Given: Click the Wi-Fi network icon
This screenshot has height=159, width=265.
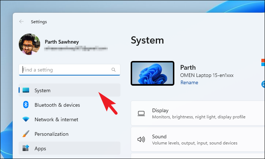Looking at the screenshot, I should click(26, 119).
